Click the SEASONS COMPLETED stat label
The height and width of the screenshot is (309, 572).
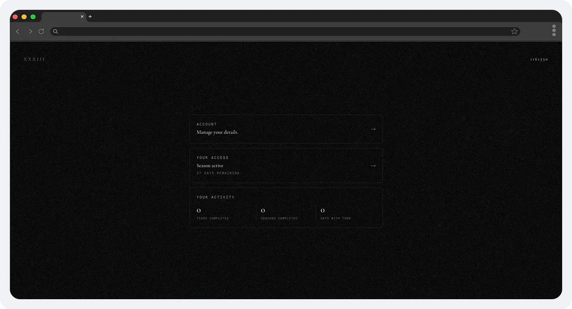(x=279, y=218)
